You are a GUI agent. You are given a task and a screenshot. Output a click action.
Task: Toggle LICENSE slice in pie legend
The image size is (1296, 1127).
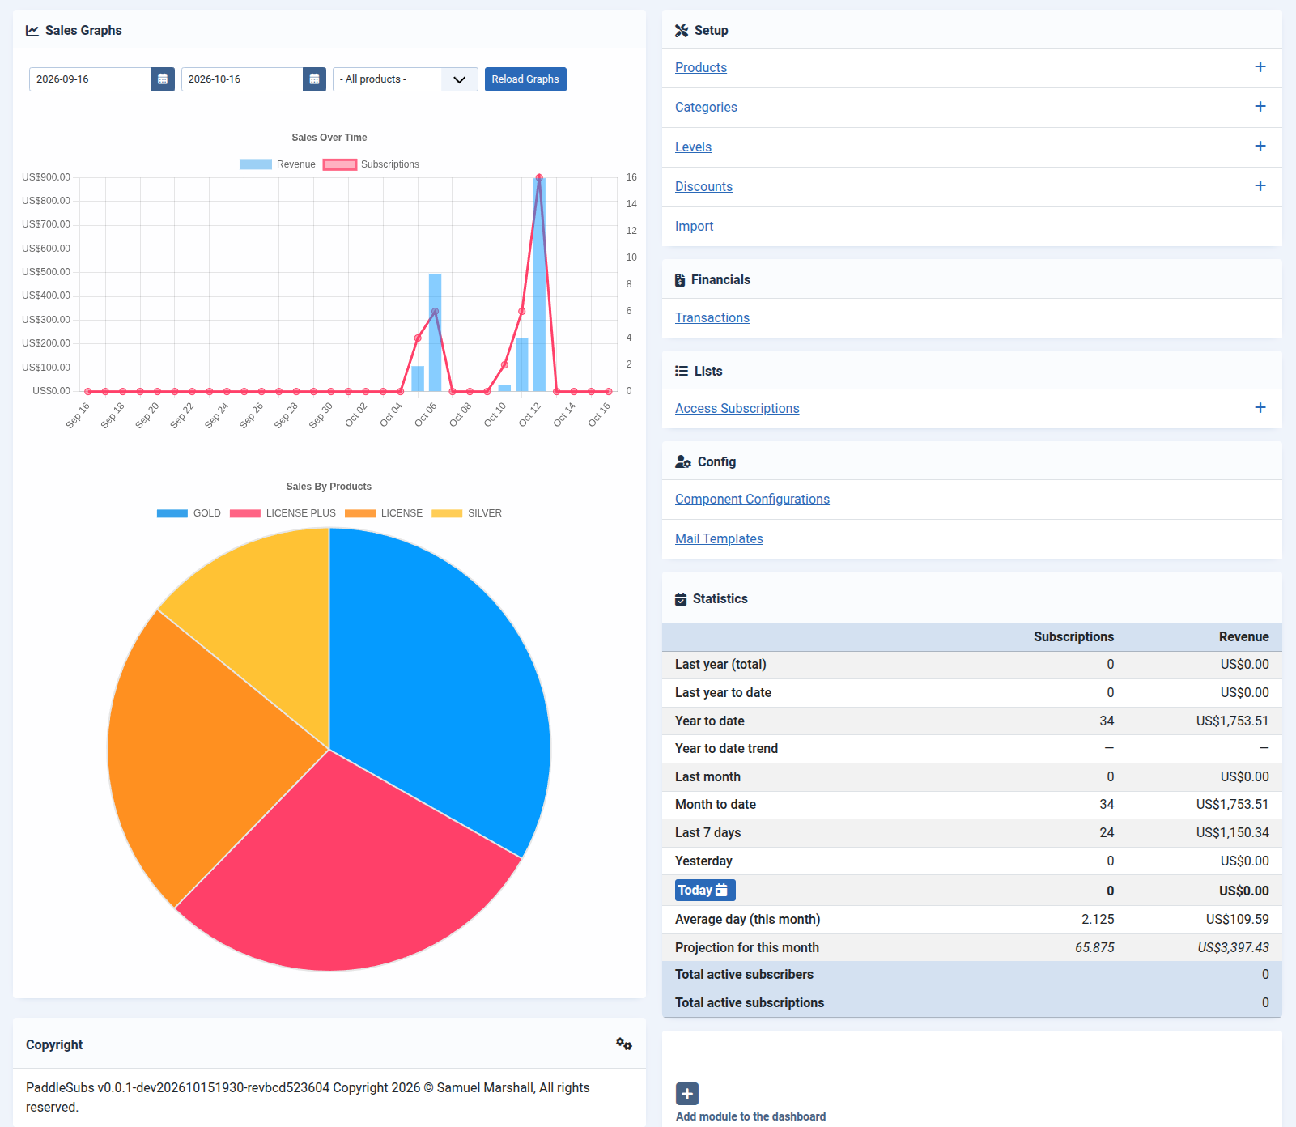[x=384, y=513]
